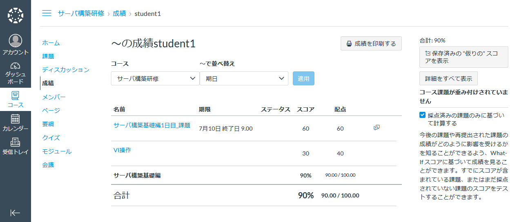Collapse the global navigation arrow icon
517x222 pixels.
coord(16,213)
